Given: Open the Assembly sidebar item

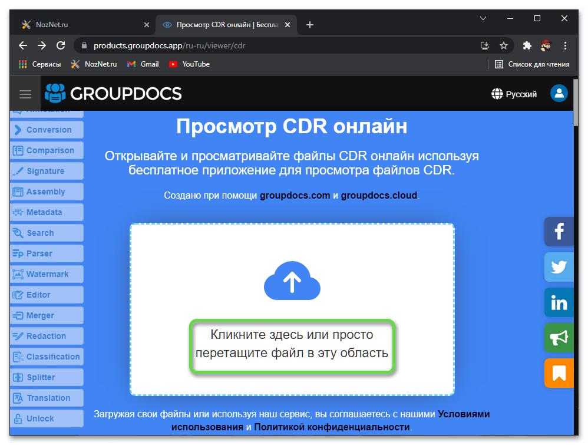Looking at the screenshot, I should click(47, 192).
